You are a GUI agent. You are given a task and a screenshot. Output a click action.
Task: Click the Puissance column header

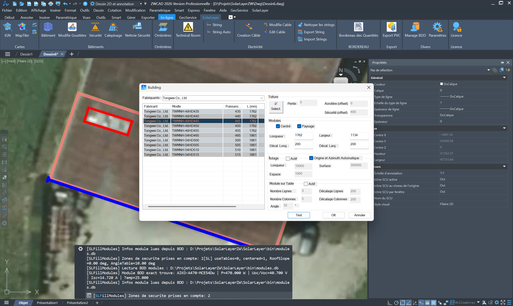tap(232, 106)
